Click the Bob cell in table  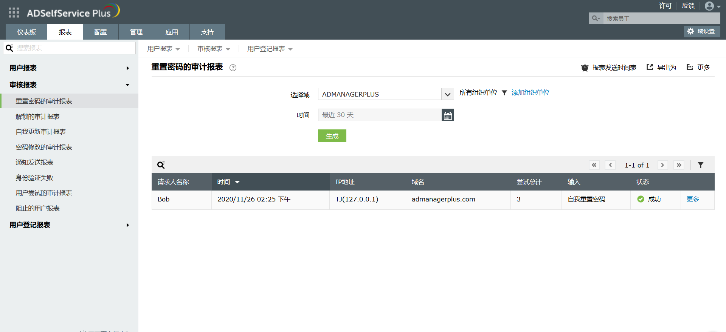[x=181, y=199]
